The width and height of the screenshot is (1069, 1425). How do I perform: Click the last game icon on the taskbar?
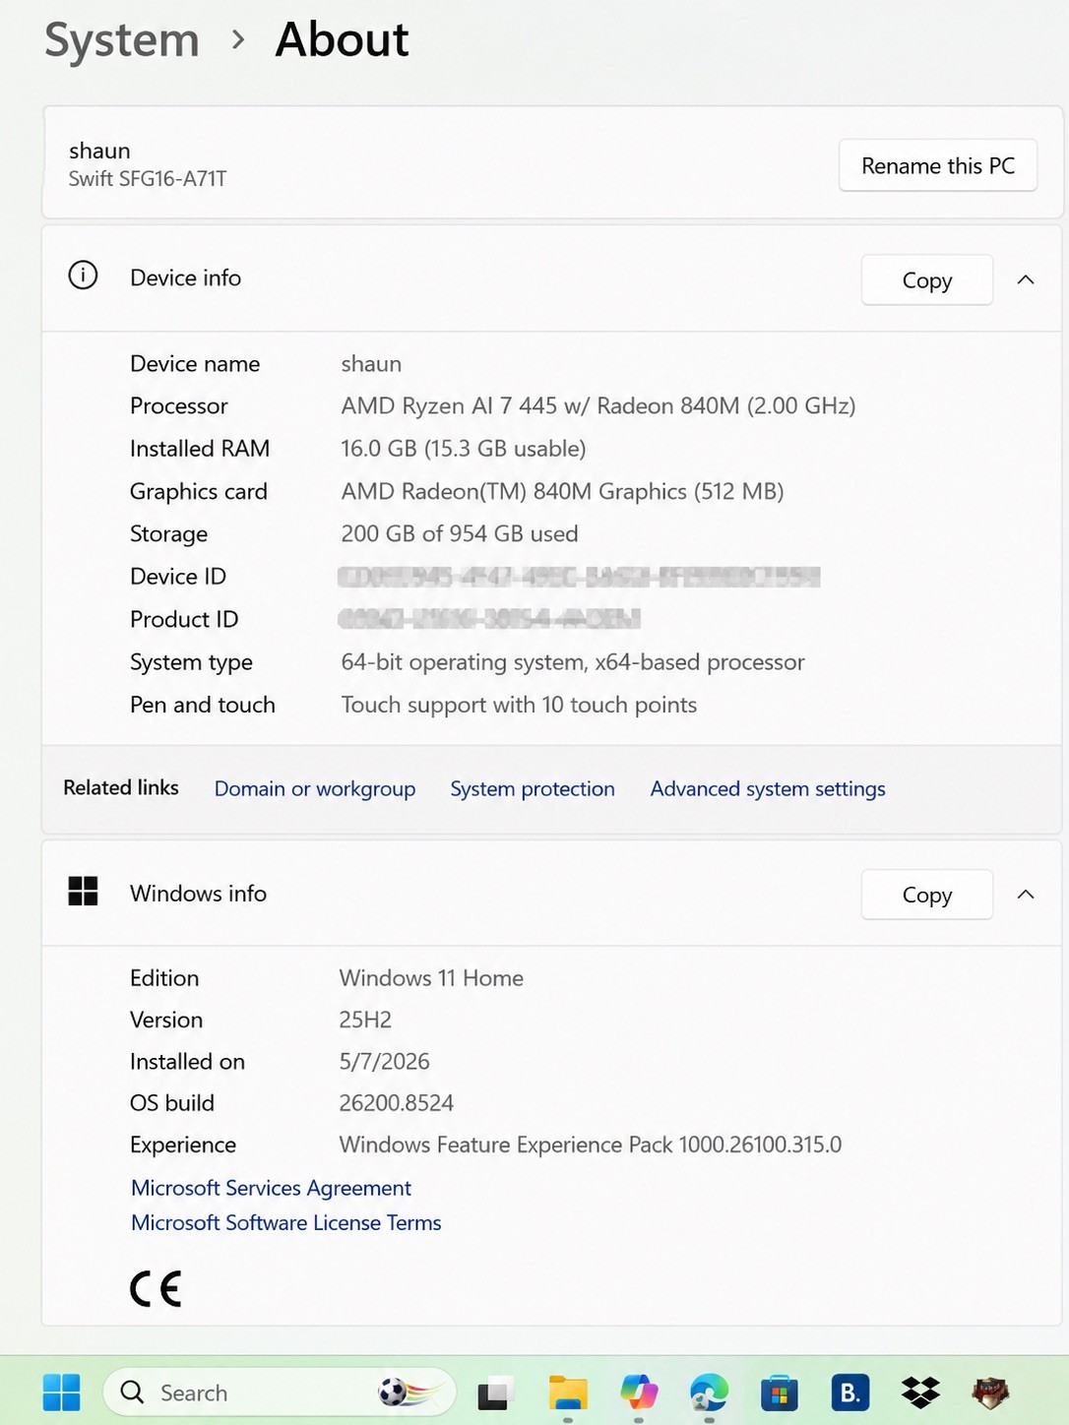tap(990, 1393)
